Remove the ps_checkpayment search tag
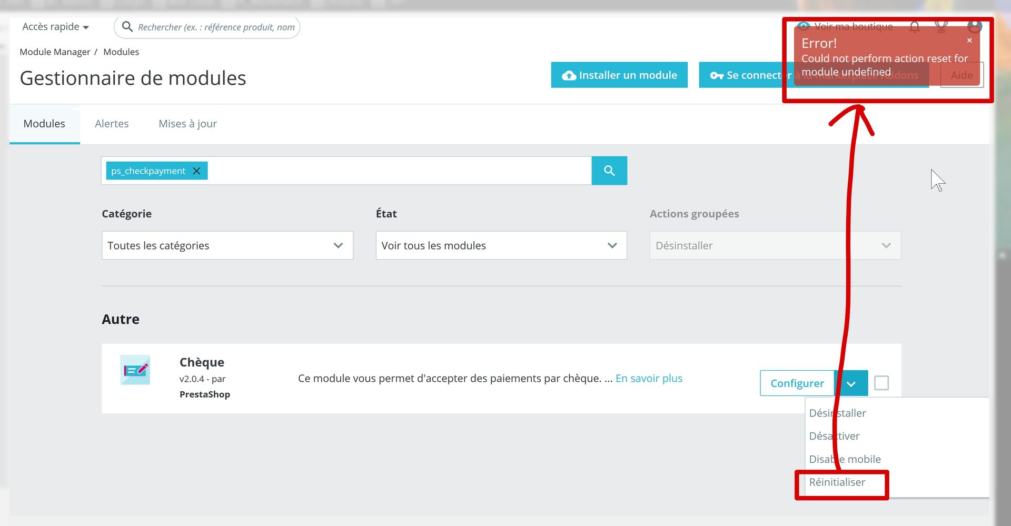This screenshot has height=526, width=1011. coord(196,171)
